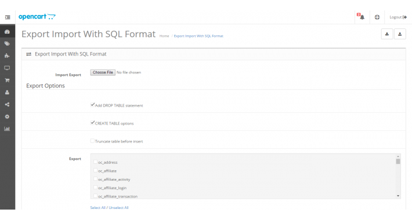This screenshot has height=220, width=412.
Task: Click the Export field label
Action: pyautogui.click(x=75, y=159)
